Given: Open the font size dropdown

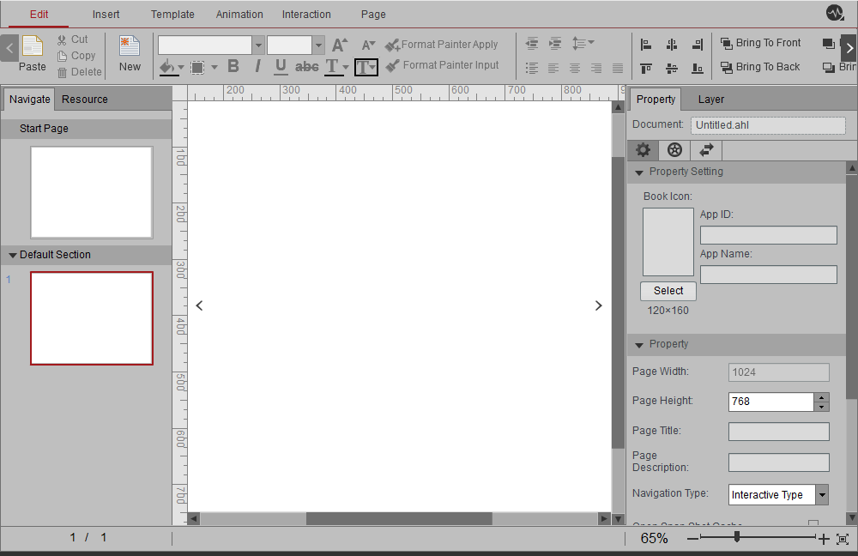Looking at the screenshot, I should pos(318,45).
